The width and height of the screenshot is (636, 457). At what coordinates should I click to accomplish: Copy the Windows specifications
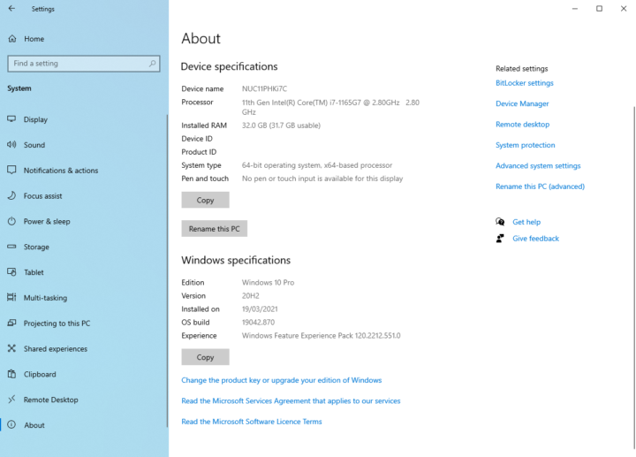tap(205, 357)
